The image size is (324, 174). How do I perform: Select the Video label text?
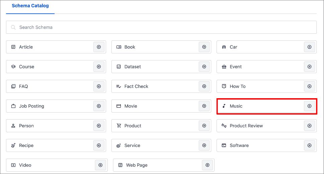(25, 165)
